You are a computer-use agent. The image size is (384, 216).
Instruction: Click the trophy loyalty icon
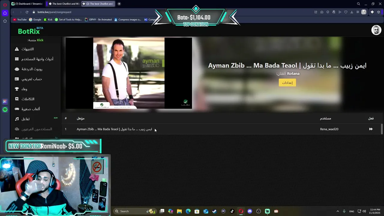tap(17, 89)
